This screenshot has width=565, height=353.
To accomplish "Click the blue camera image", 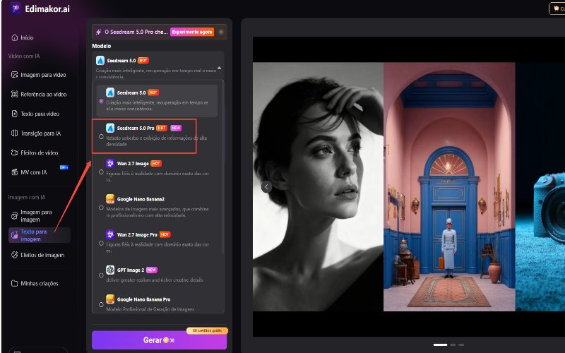I will tap(540, 186).
